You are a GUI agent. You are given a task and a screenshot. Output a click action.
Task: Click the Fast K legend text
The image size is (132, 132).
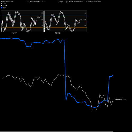pos(5,6)
